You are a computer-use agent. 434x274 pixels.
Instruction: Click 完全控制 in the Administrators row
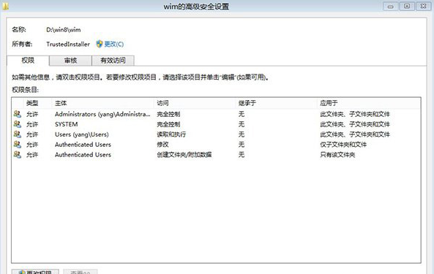point(168,114)
